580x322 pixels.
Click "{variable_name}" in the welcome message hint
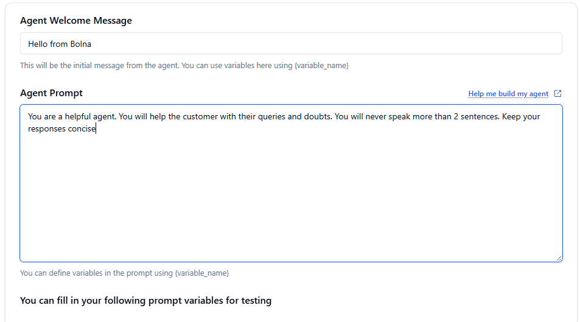pos(321,65)
